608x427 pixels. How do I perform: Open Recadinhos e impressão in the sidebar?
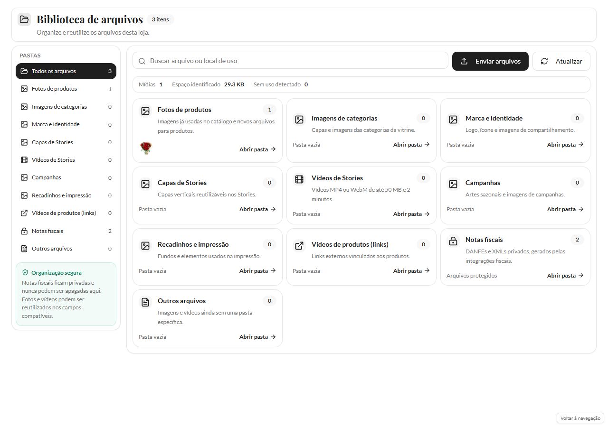(66, 195)
